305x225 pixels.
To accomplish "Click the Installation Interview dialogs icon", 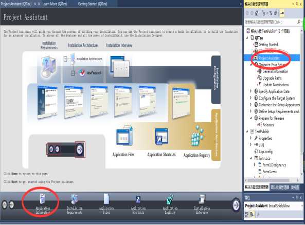I will [x=120, y=67].
